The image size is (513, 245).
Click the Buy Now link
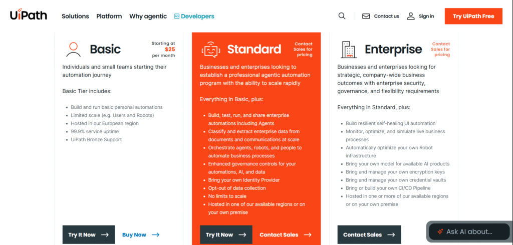click(x=140, y=234)
